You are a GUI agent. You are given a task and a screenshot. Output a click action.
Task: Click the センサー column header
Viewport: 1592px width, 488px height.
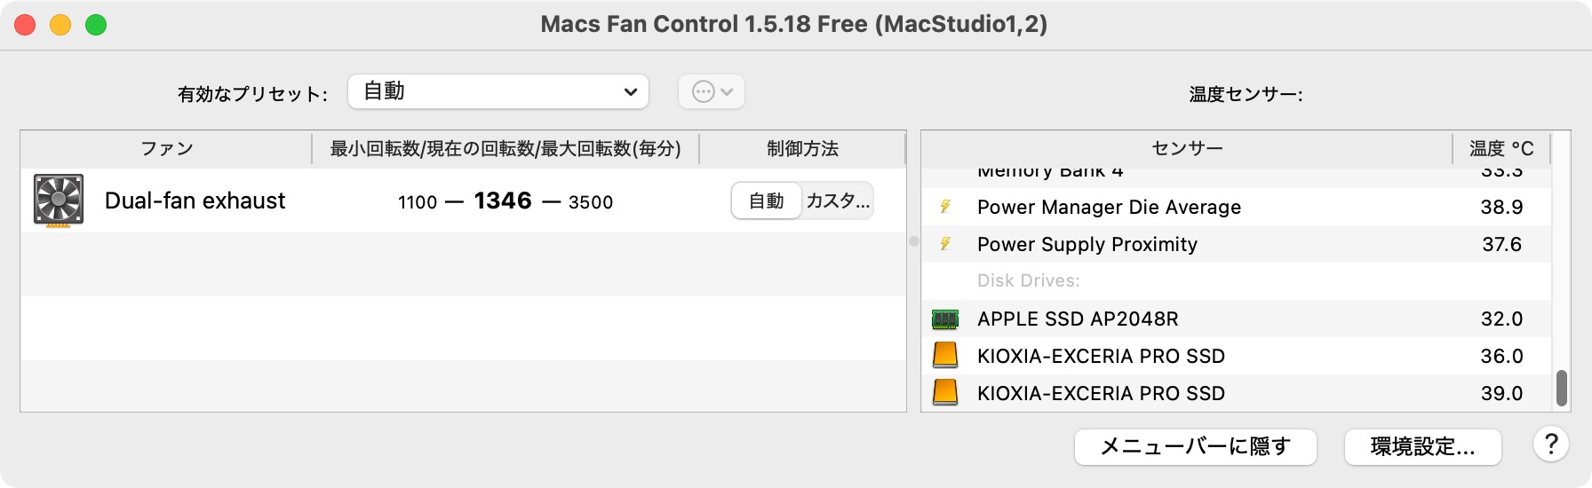[1186, 148]
